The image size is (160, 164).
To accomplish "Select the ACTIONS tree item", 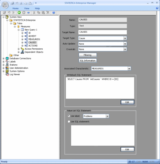I will (33, 46).
